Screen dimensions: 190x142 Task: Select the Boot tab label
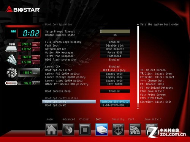click(98, 119)
